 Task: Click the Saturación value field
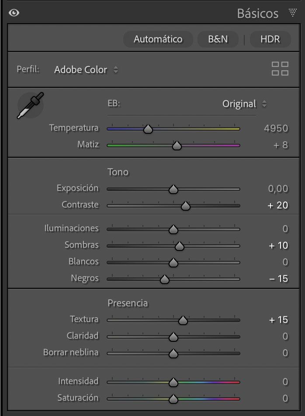pyautogui.click(x=285, y=398)
